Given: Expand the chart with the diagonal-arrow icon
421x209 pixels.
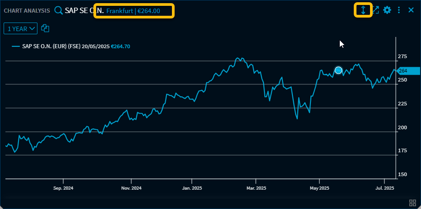Looking at the screenshot, I should click(x=375, y=10).
